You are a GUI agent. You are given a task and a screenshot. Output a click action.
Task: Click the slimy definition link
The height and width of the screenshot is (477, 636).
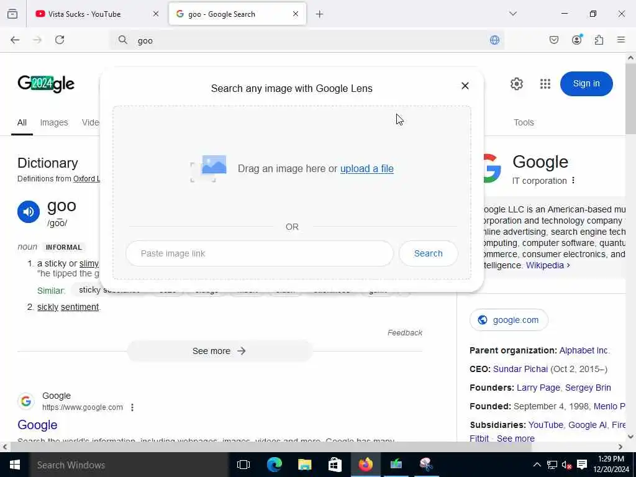[89, 263]
